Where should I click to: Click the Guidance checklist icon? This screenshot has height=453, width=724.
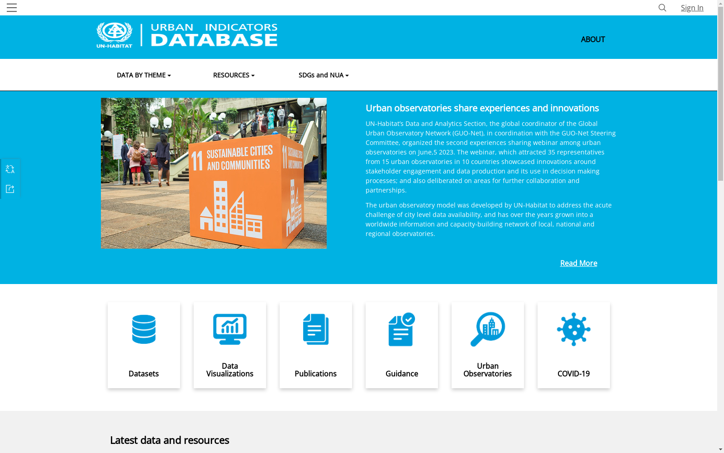pos(402,329)
